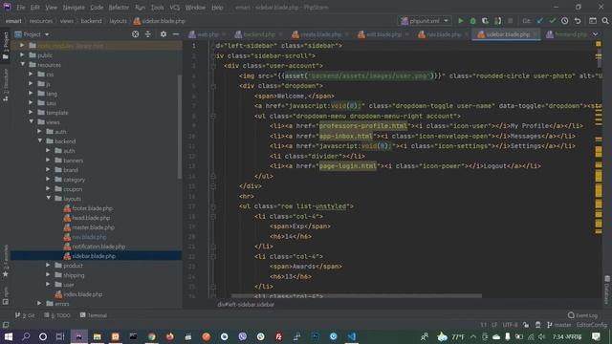The height and width of the screenshot is (344, 612).
Task: Expand the shipping folder
Action: click(x=48, y=275)
